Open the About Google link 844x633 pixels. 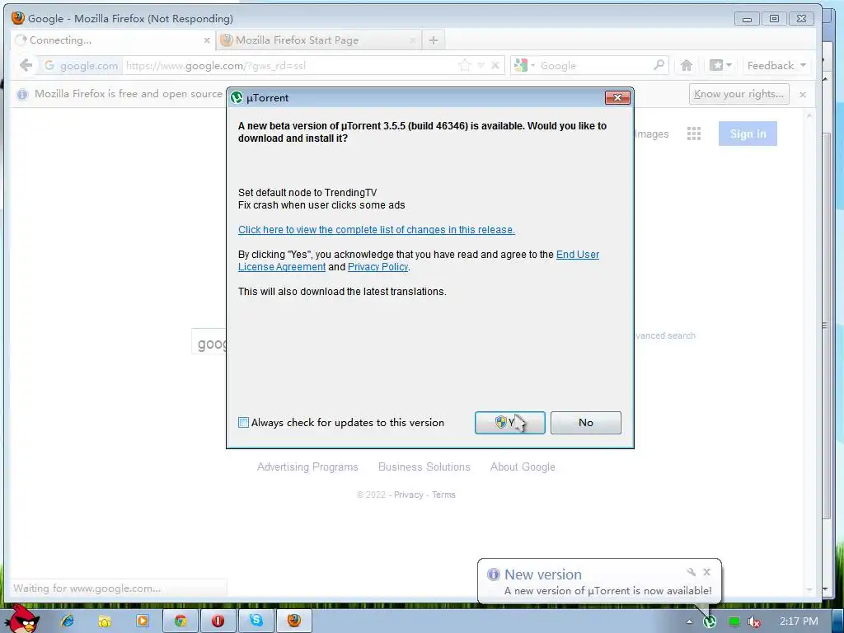click(522, 467)
